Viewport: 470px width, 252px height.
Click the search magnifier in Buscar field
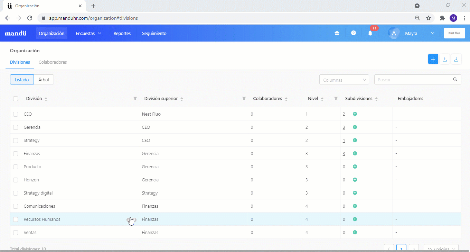click(x=455, y=80)
